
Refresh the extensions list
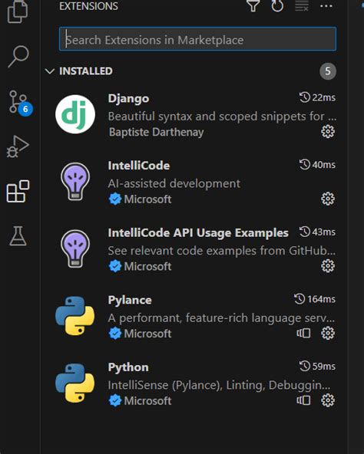(277, 6)
